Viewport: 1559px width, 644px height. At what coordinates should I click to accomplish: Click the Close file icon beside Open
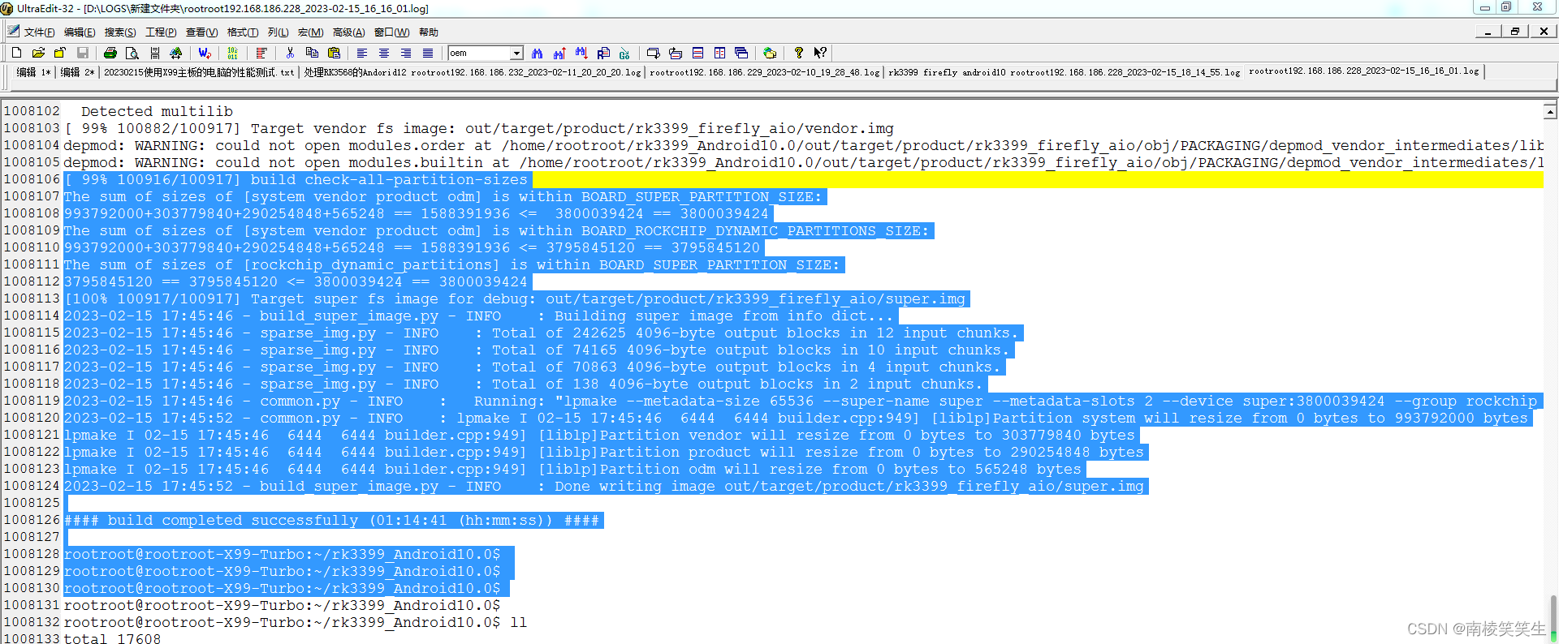pos(59,53)
